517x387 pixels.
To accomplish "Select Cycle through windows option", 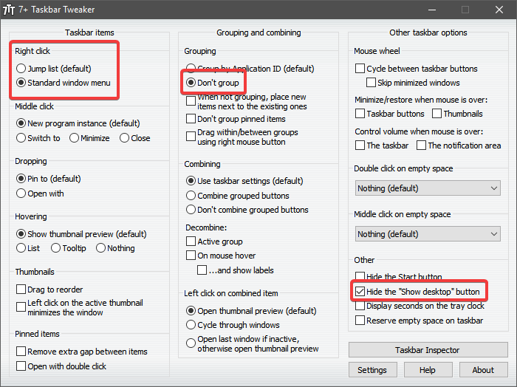I will point(191,325).
